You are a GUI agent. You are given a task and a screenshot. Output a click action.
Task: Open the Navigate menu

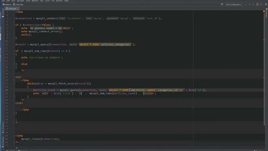pyautogui.click(x=21, y=1)
